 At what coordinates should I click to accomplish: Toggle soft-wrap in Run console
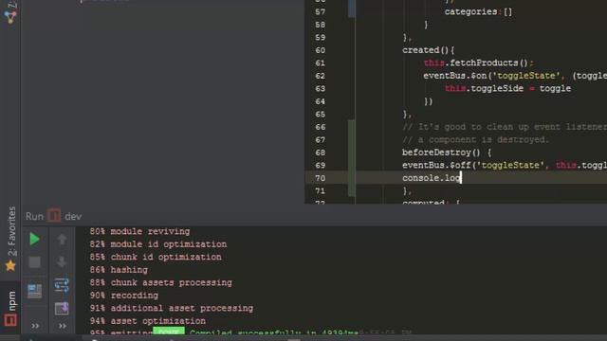[x=62, y=285]
